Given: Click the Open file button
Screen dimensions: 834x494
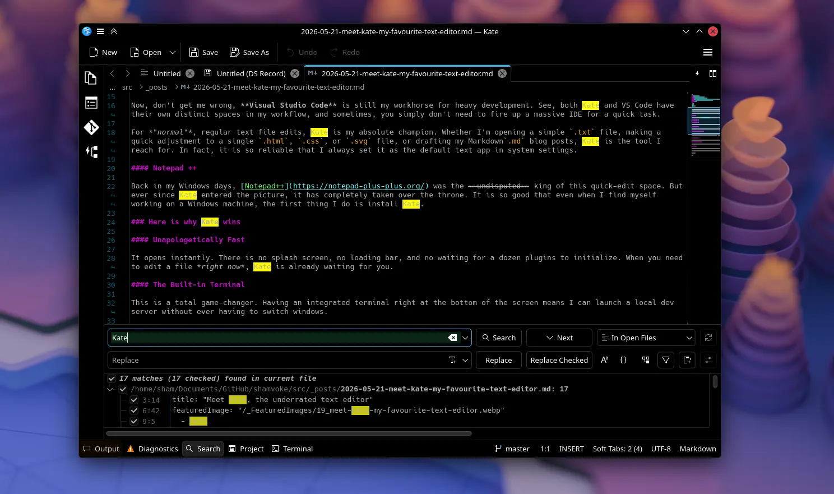Looking at the screenshot, I should (146, 52).
